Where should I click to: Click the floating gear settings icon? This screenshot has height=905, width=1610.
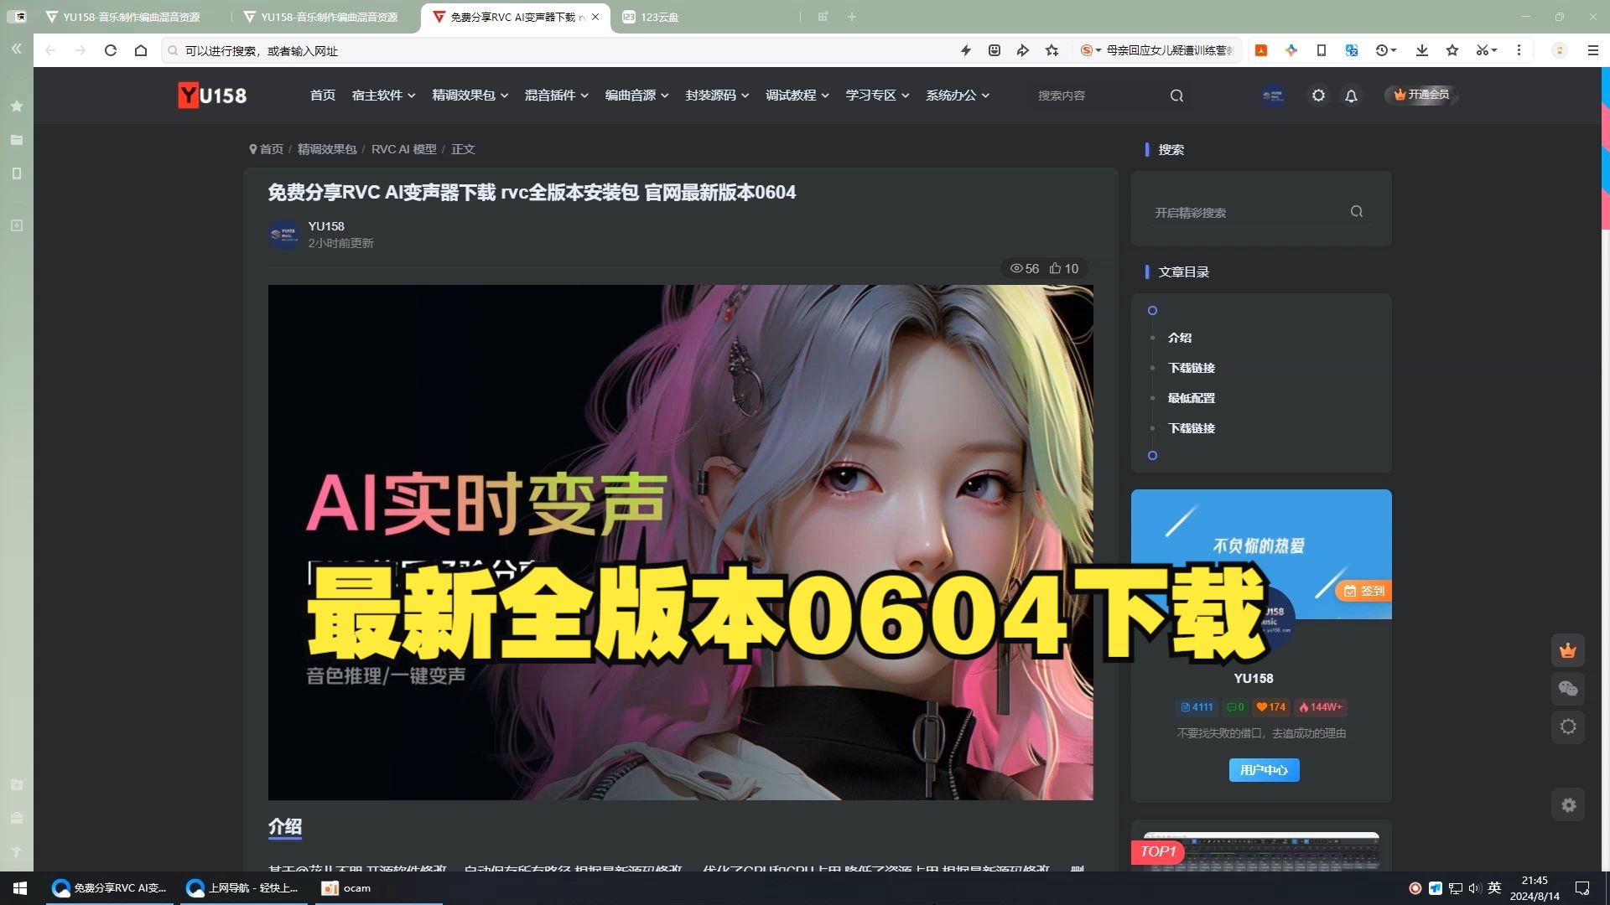point(1567,805)
